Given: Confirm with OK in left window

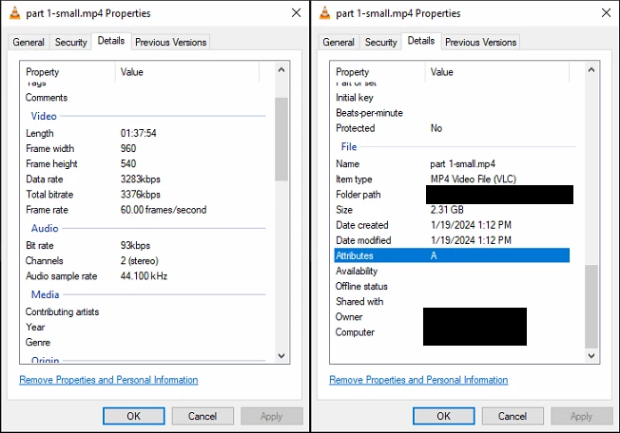Looking at the screenshot, I should [134, 416].
